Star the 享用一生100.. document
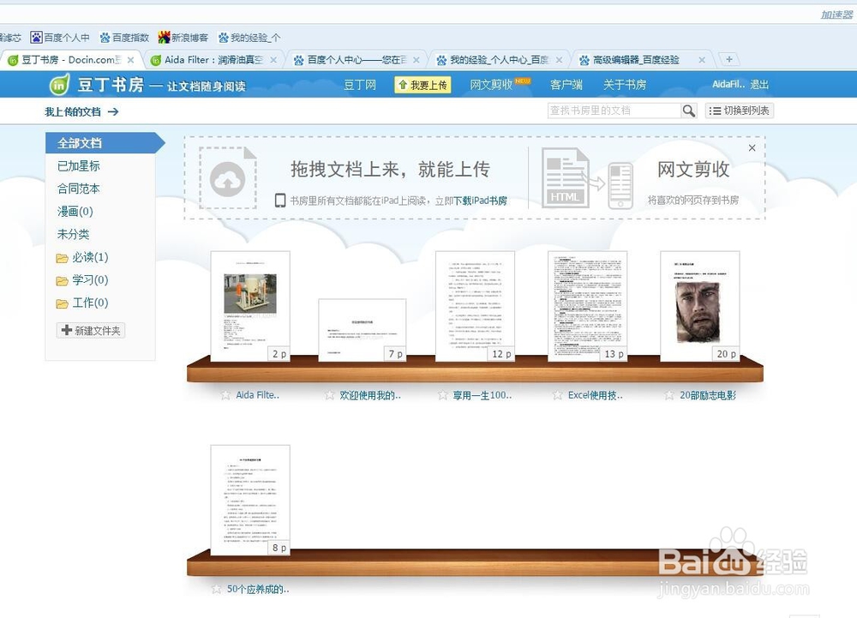The image size is (857, 618). 443,395
